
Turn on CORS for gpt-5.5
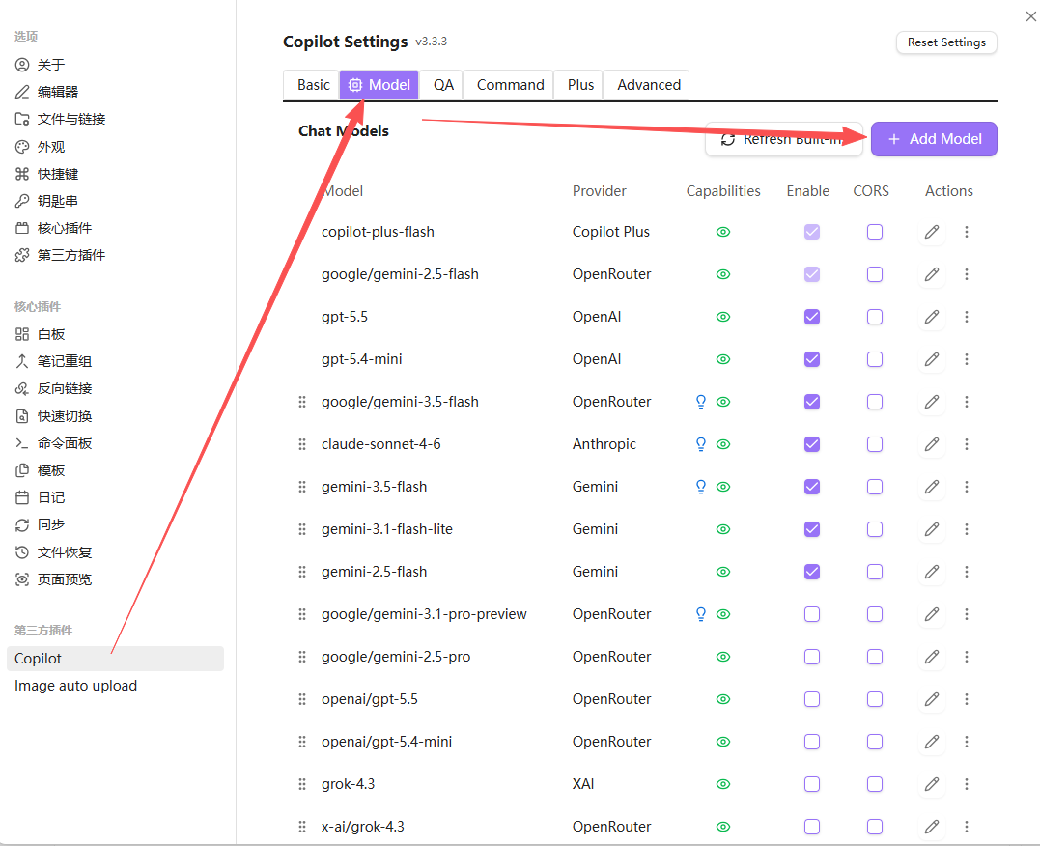[x=875, y=317]
